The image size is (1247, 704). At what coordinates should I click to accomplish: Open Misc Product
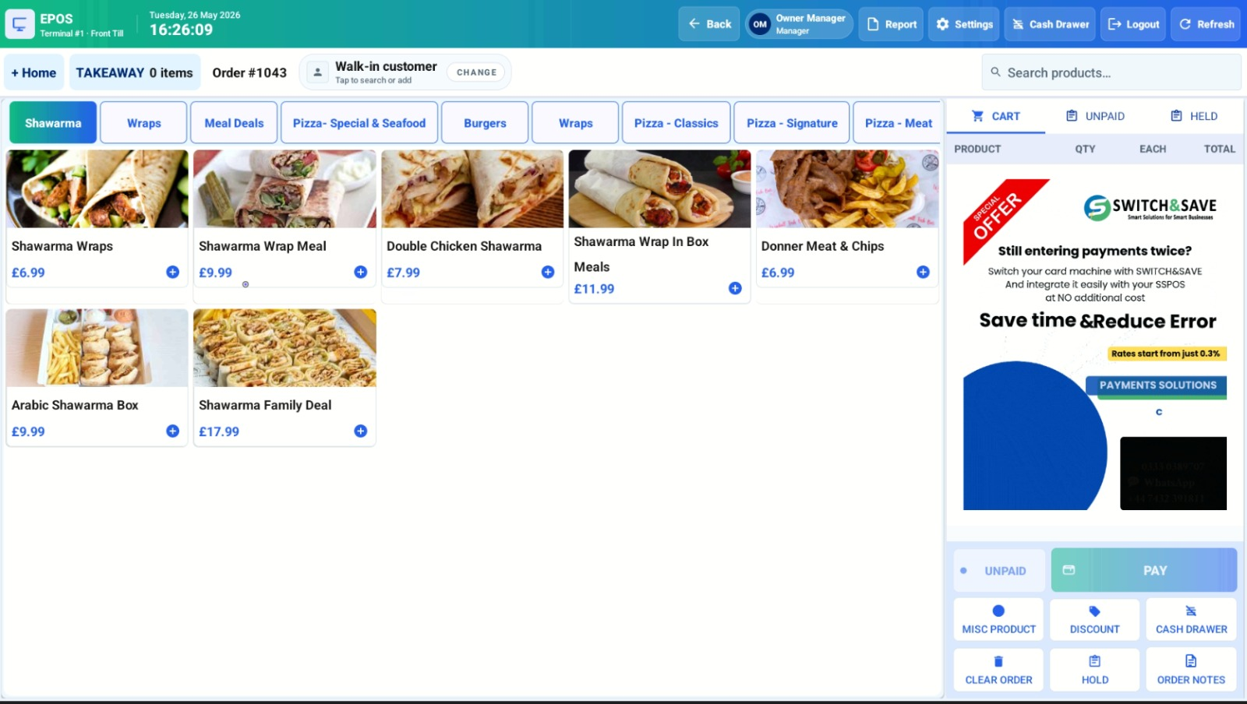pos(998,619)
